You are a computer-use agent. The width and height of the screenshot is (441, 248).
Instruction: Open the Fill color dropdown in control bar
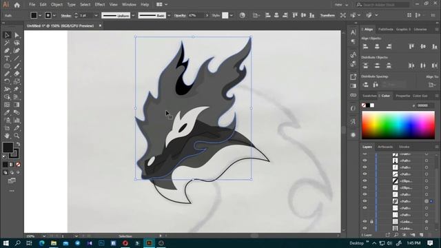click(40, 15)
